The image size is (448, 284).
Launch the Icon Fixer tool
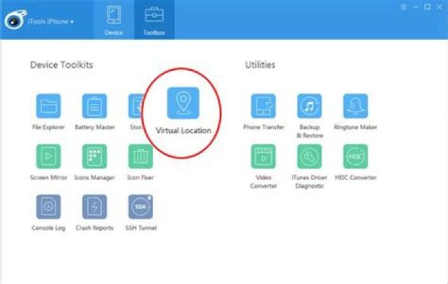[x=140, y=157]
